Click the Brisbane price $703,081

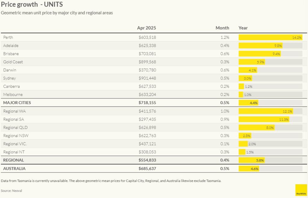point(147,54)
